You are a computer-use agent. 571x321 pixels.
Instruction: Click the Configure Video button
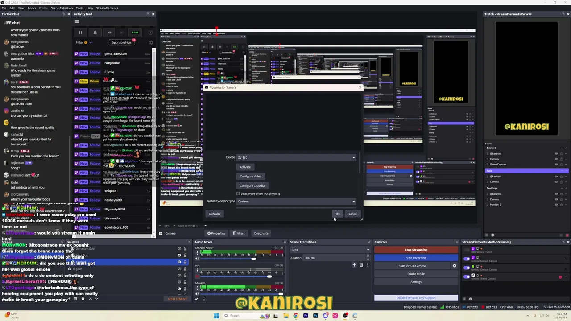pos(251,176)
